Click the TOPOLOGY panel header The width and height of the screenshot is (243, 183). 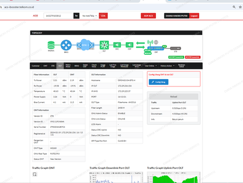point(116,33)
